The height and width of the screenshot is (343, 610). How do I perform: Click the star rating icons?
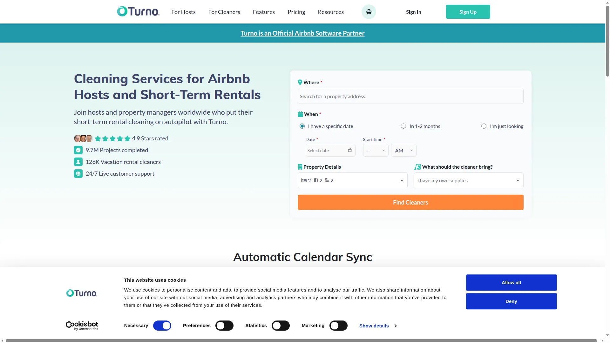[x=112, y=138]
